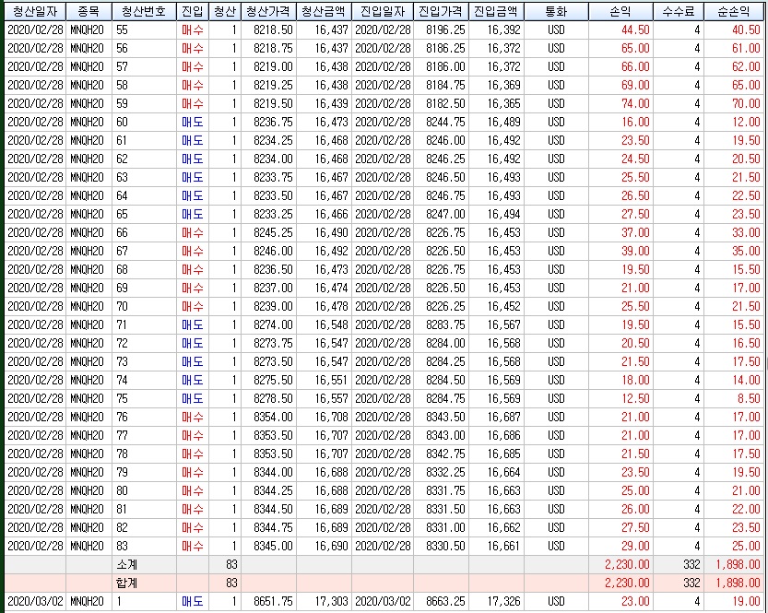Click subtotal net profit 1,898.00 in 소계 row
The height and width of the screenshot is (613, 768).
click(x=734, y=564)
